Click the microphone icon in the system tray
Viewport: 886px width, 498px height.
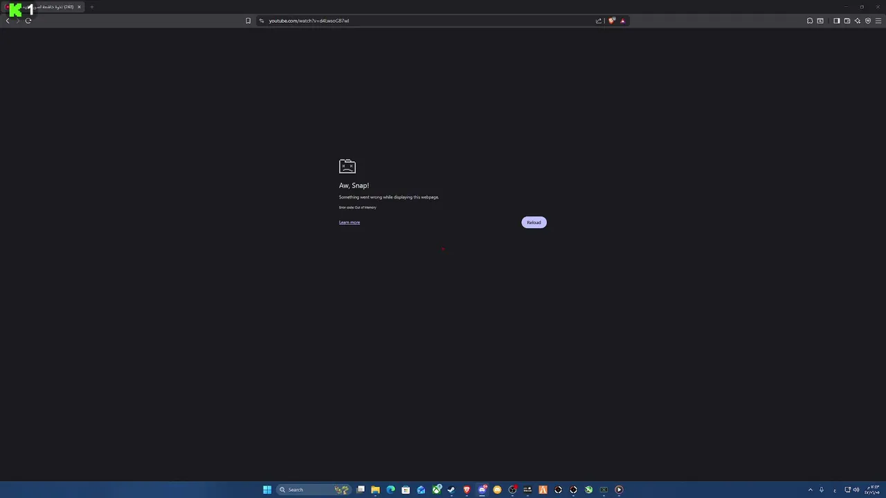click(822, 490)
